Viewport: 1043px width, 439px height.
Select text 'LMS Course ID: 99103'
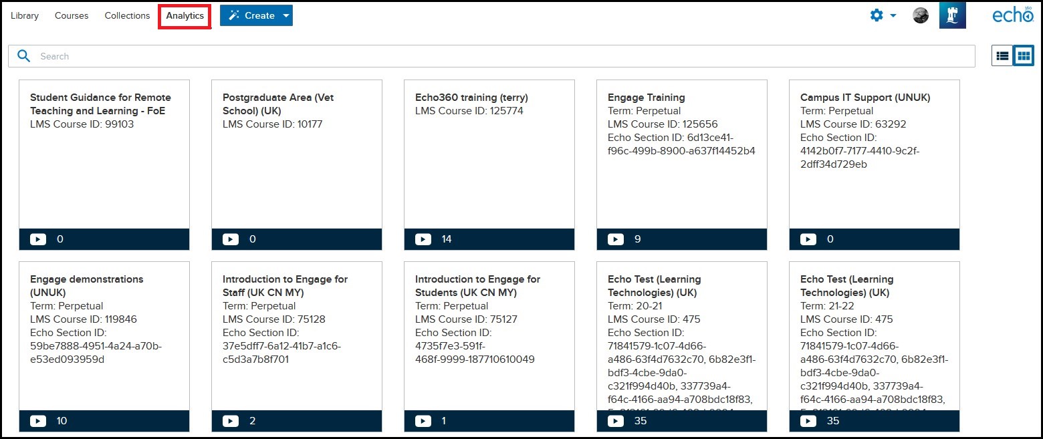coord(82,124)
